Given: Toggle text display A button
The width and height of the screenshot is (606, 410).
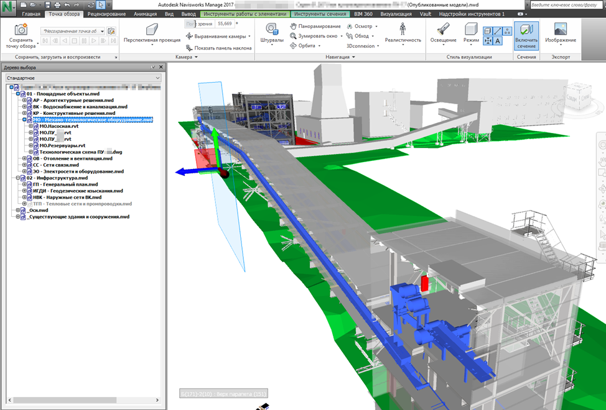Looking at the screenshot, I should [x=497, y=41].
